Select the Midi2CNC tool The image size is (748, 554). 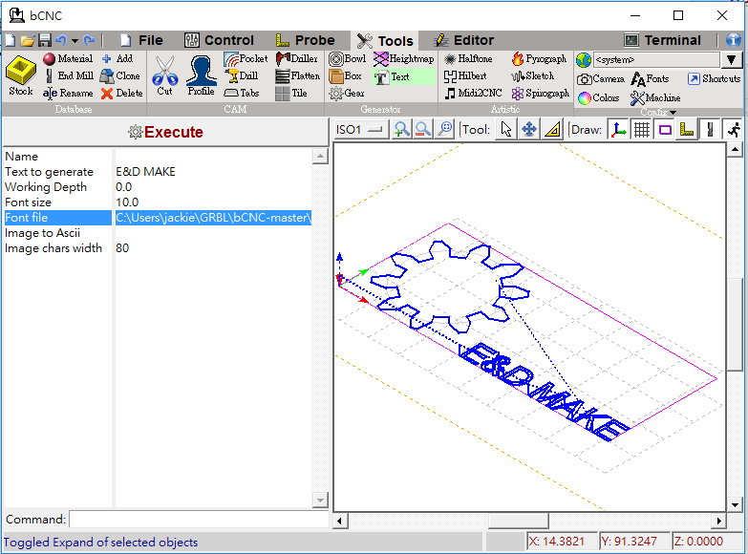point(473,93)
